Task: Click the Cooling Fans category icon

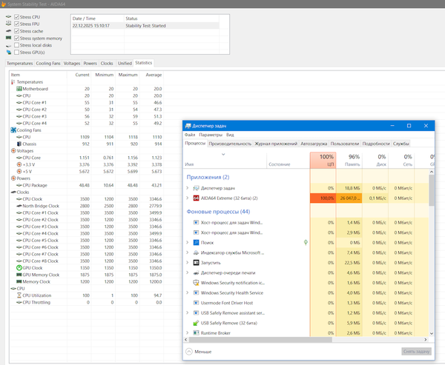Action: (13, 130)
